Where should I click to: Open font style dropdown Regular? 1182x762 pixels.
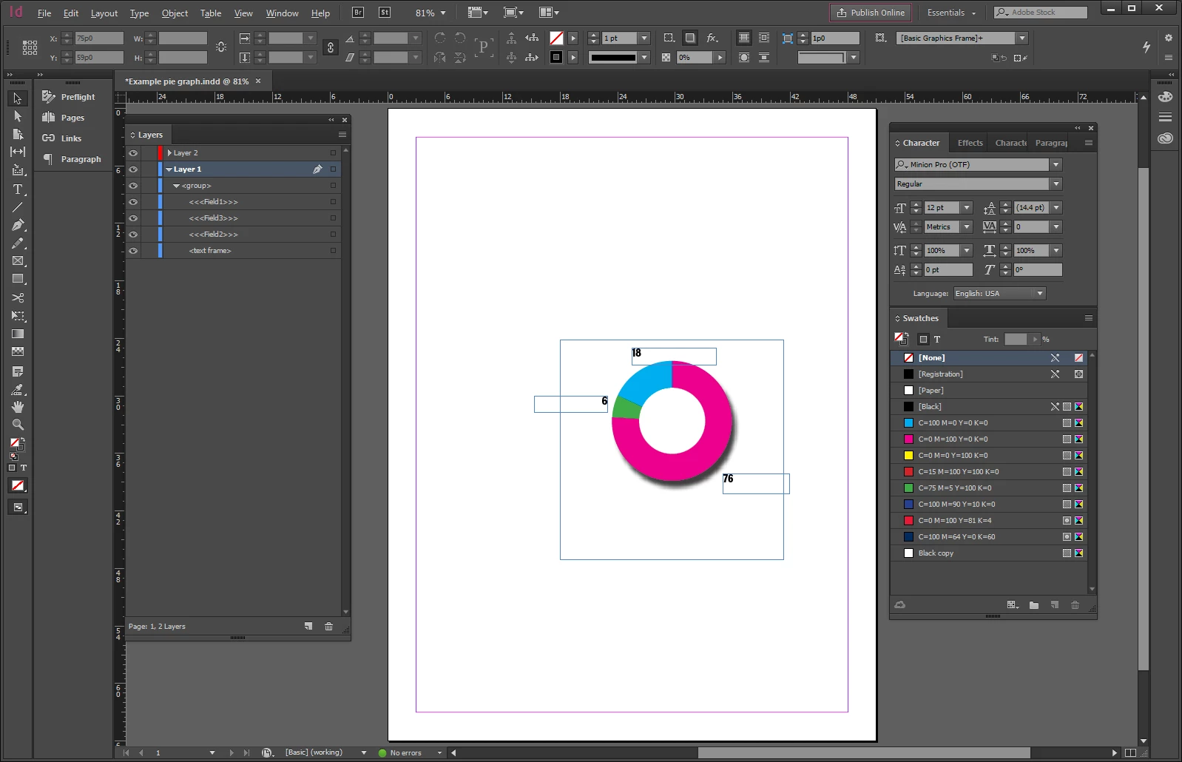(1056, 184)
